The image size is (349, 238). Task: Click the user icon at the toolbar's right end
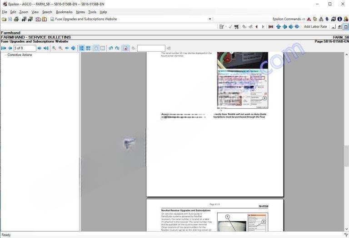pos(346,19)
